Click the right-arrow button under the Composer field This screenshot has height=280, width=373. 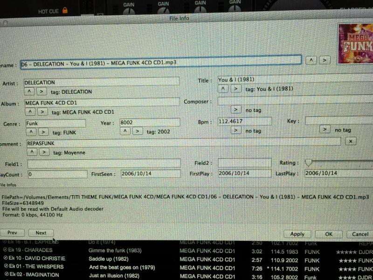pos(236,110)
